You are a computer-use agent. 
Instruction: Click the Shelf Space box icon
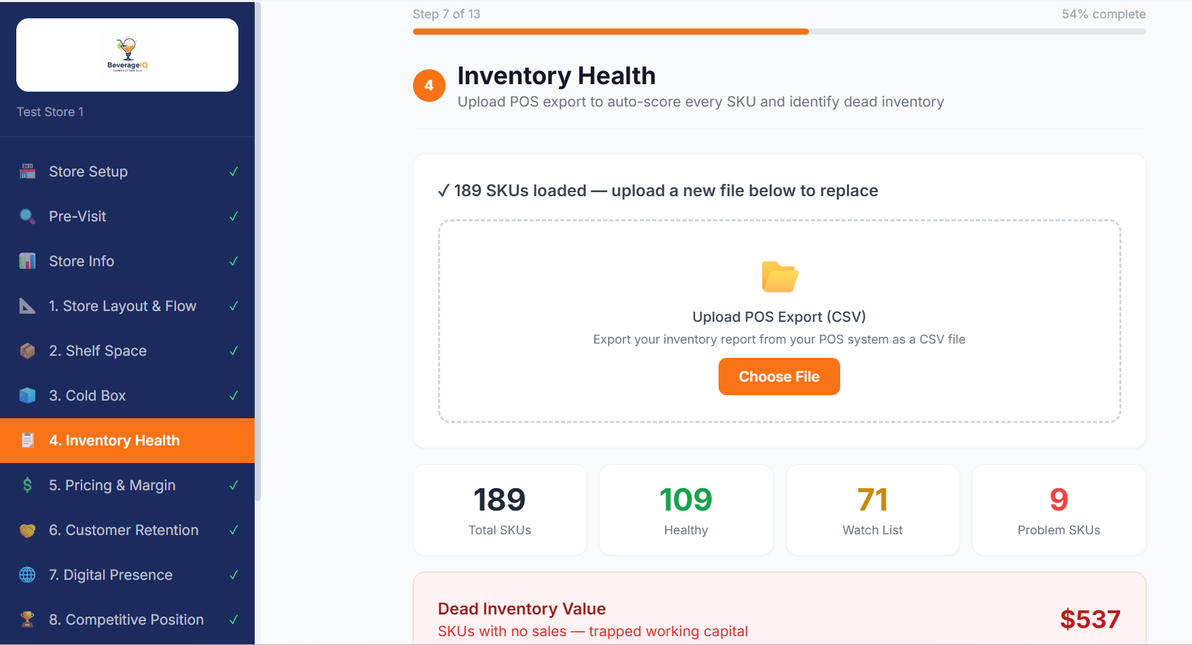(x=27, y=350)
